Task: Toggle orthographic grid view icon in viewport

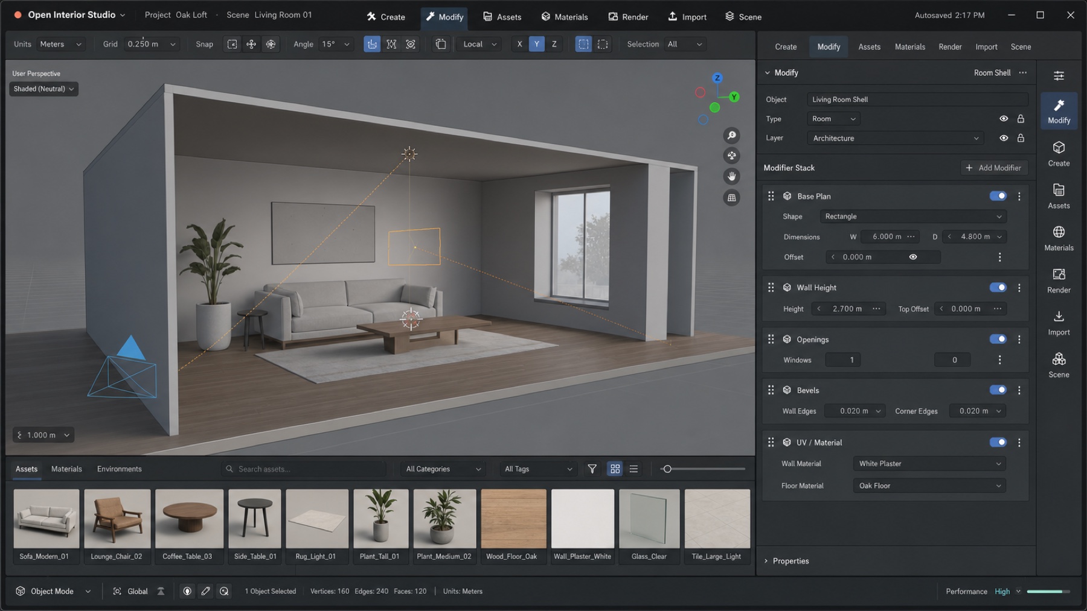Action: [731, 197]
